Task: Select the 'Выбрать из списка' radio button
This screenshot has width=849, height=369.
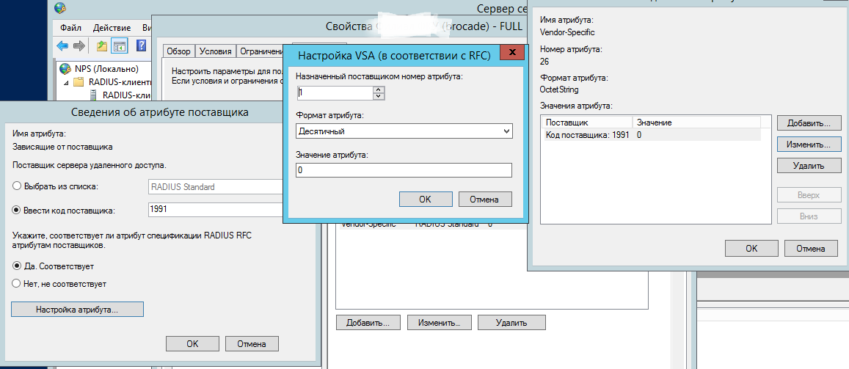Action: pyautogui.click(x=17, y=187)
